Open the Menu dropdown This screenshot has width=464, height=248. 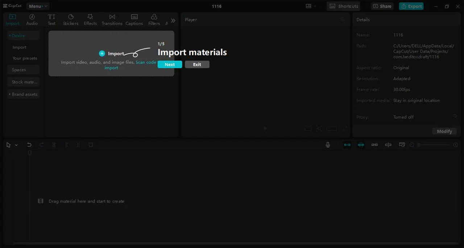pos(38,6)
